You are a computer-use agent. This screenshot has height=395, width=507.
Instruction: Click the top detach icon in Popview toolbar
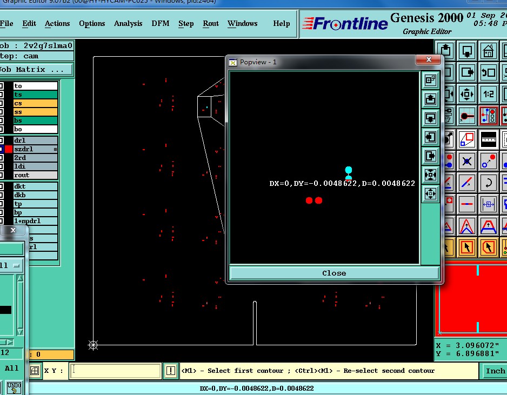tap(430, 80)
